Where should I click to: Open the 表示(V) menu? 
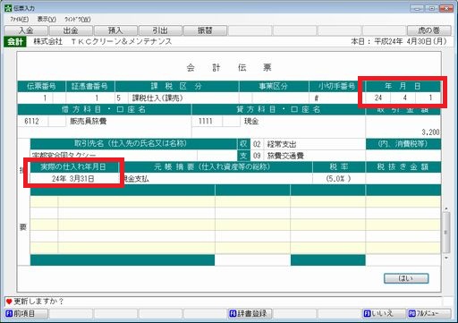pos(47,20)
